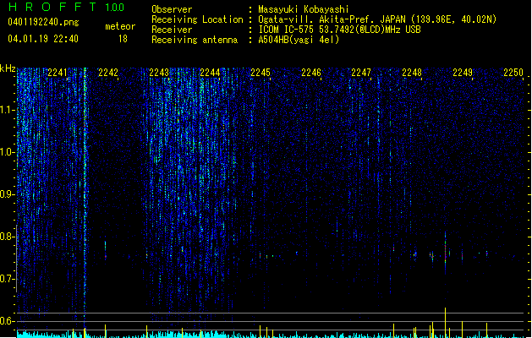532x338 pixels.
Task: Click the meteor count value 18
Action: click(123, 39)
